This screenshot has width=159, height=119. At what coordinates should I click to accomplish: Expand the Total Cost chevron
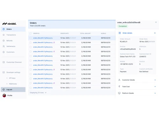(x=155, y=87)
